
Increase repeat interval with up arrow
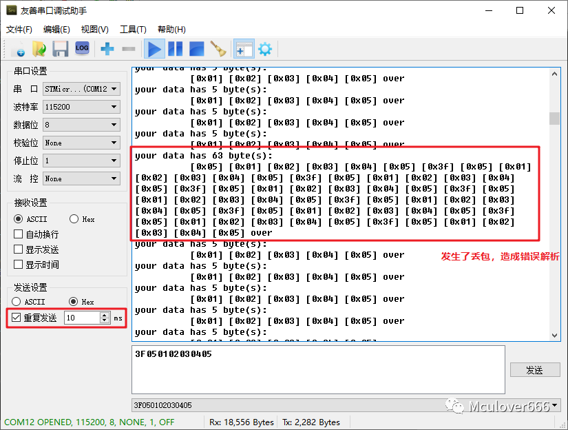(x=105, y=315)
